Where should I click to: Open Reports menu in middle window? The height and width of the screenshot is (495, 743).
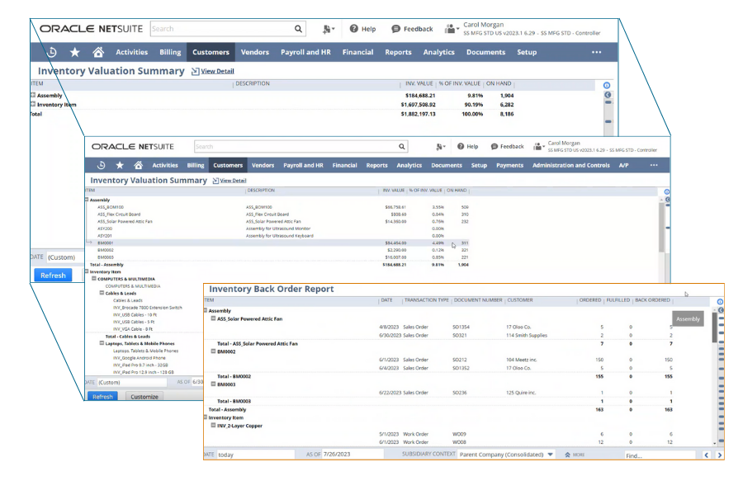pyautogui.click(x=376, y=165)
